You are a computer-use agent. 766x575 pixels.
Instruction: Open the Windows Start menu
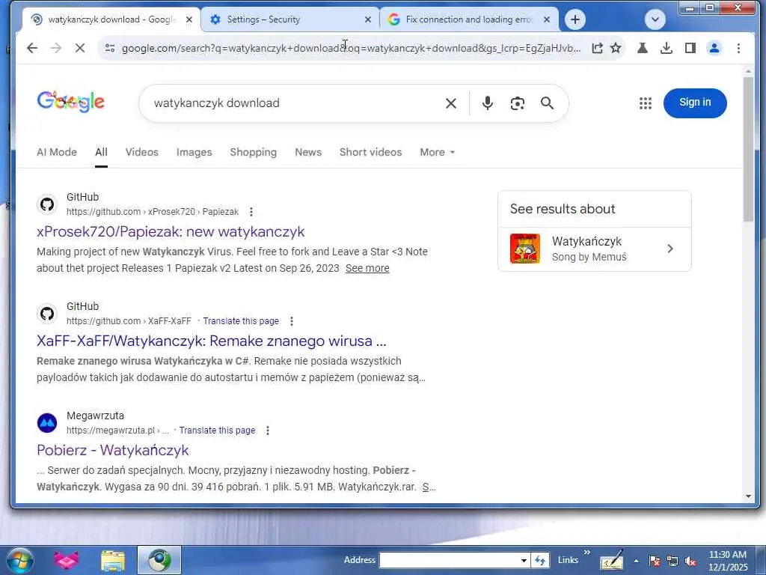[x=19, y=560]
